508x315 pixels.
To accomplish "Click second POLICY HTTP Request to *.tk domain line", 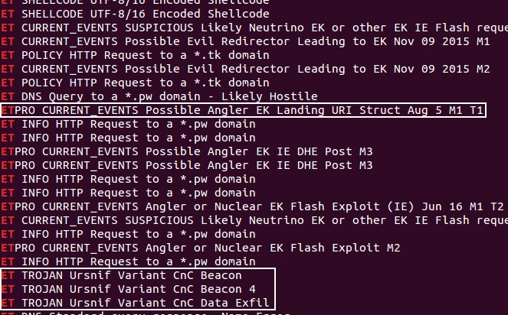I will point(135,83).
